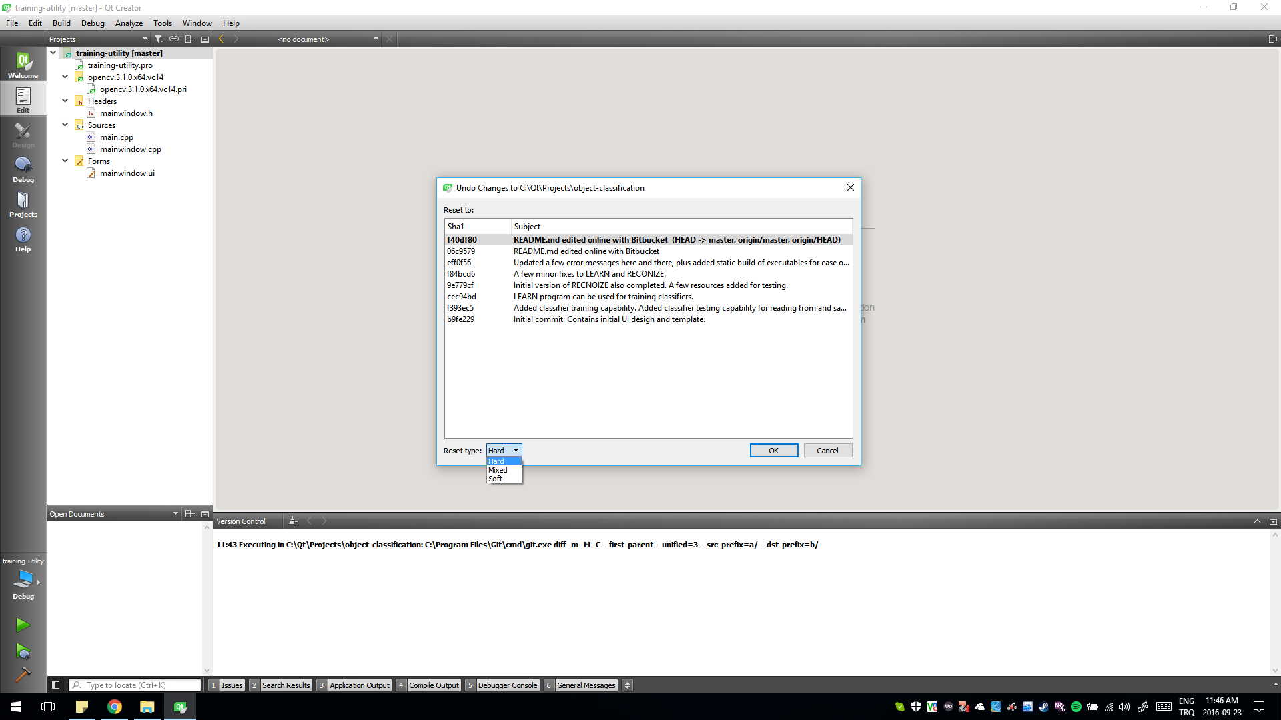Show the Application Output pane
This screenshot has width=1281, height=720.
click(x=354, y=685)
